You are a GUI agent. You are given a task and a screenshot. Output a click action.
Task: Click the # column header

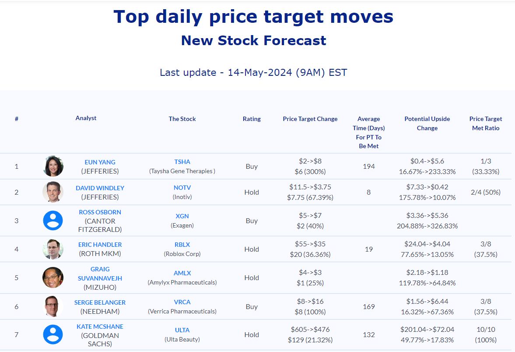[17, 119]
